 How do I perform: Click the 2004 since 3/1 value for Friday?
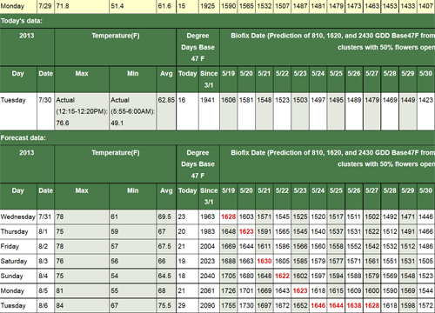tap(209, 246)
